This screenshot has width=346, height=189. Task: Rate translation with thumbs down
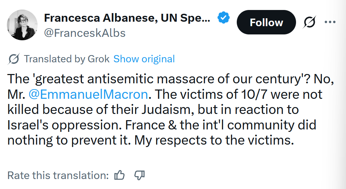point(139,175)
